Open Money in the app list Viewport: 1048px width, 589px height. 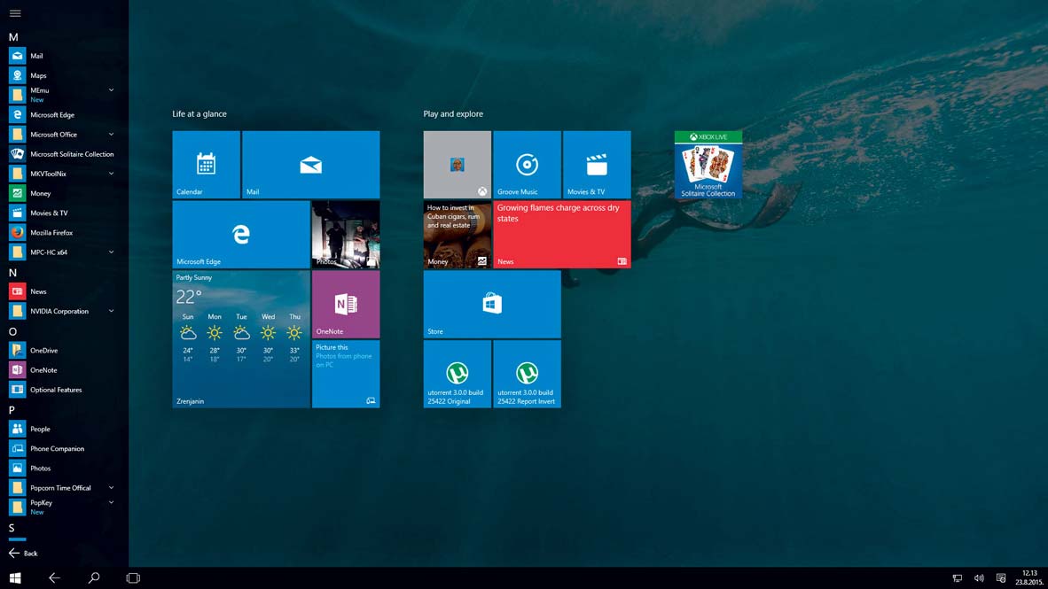[61, 194]
